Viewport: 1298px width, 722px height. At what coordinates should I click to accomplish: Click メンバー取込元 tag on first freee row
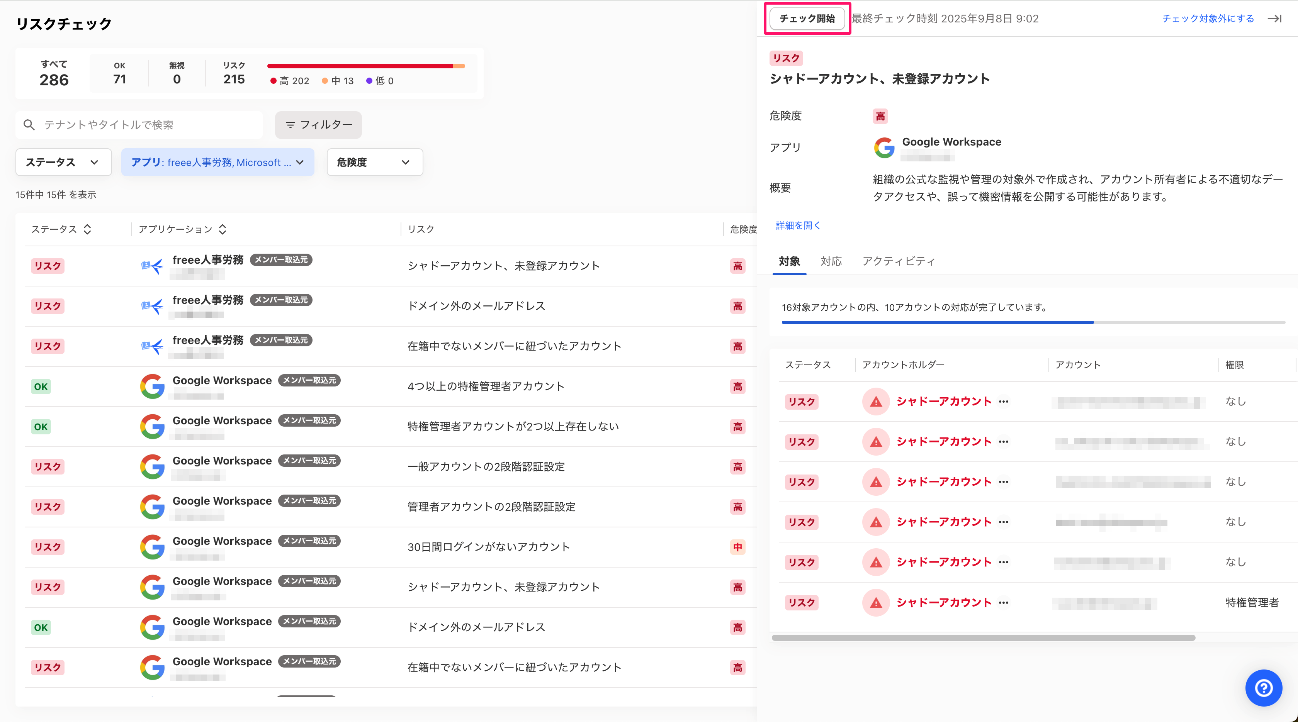pos(281,260)
